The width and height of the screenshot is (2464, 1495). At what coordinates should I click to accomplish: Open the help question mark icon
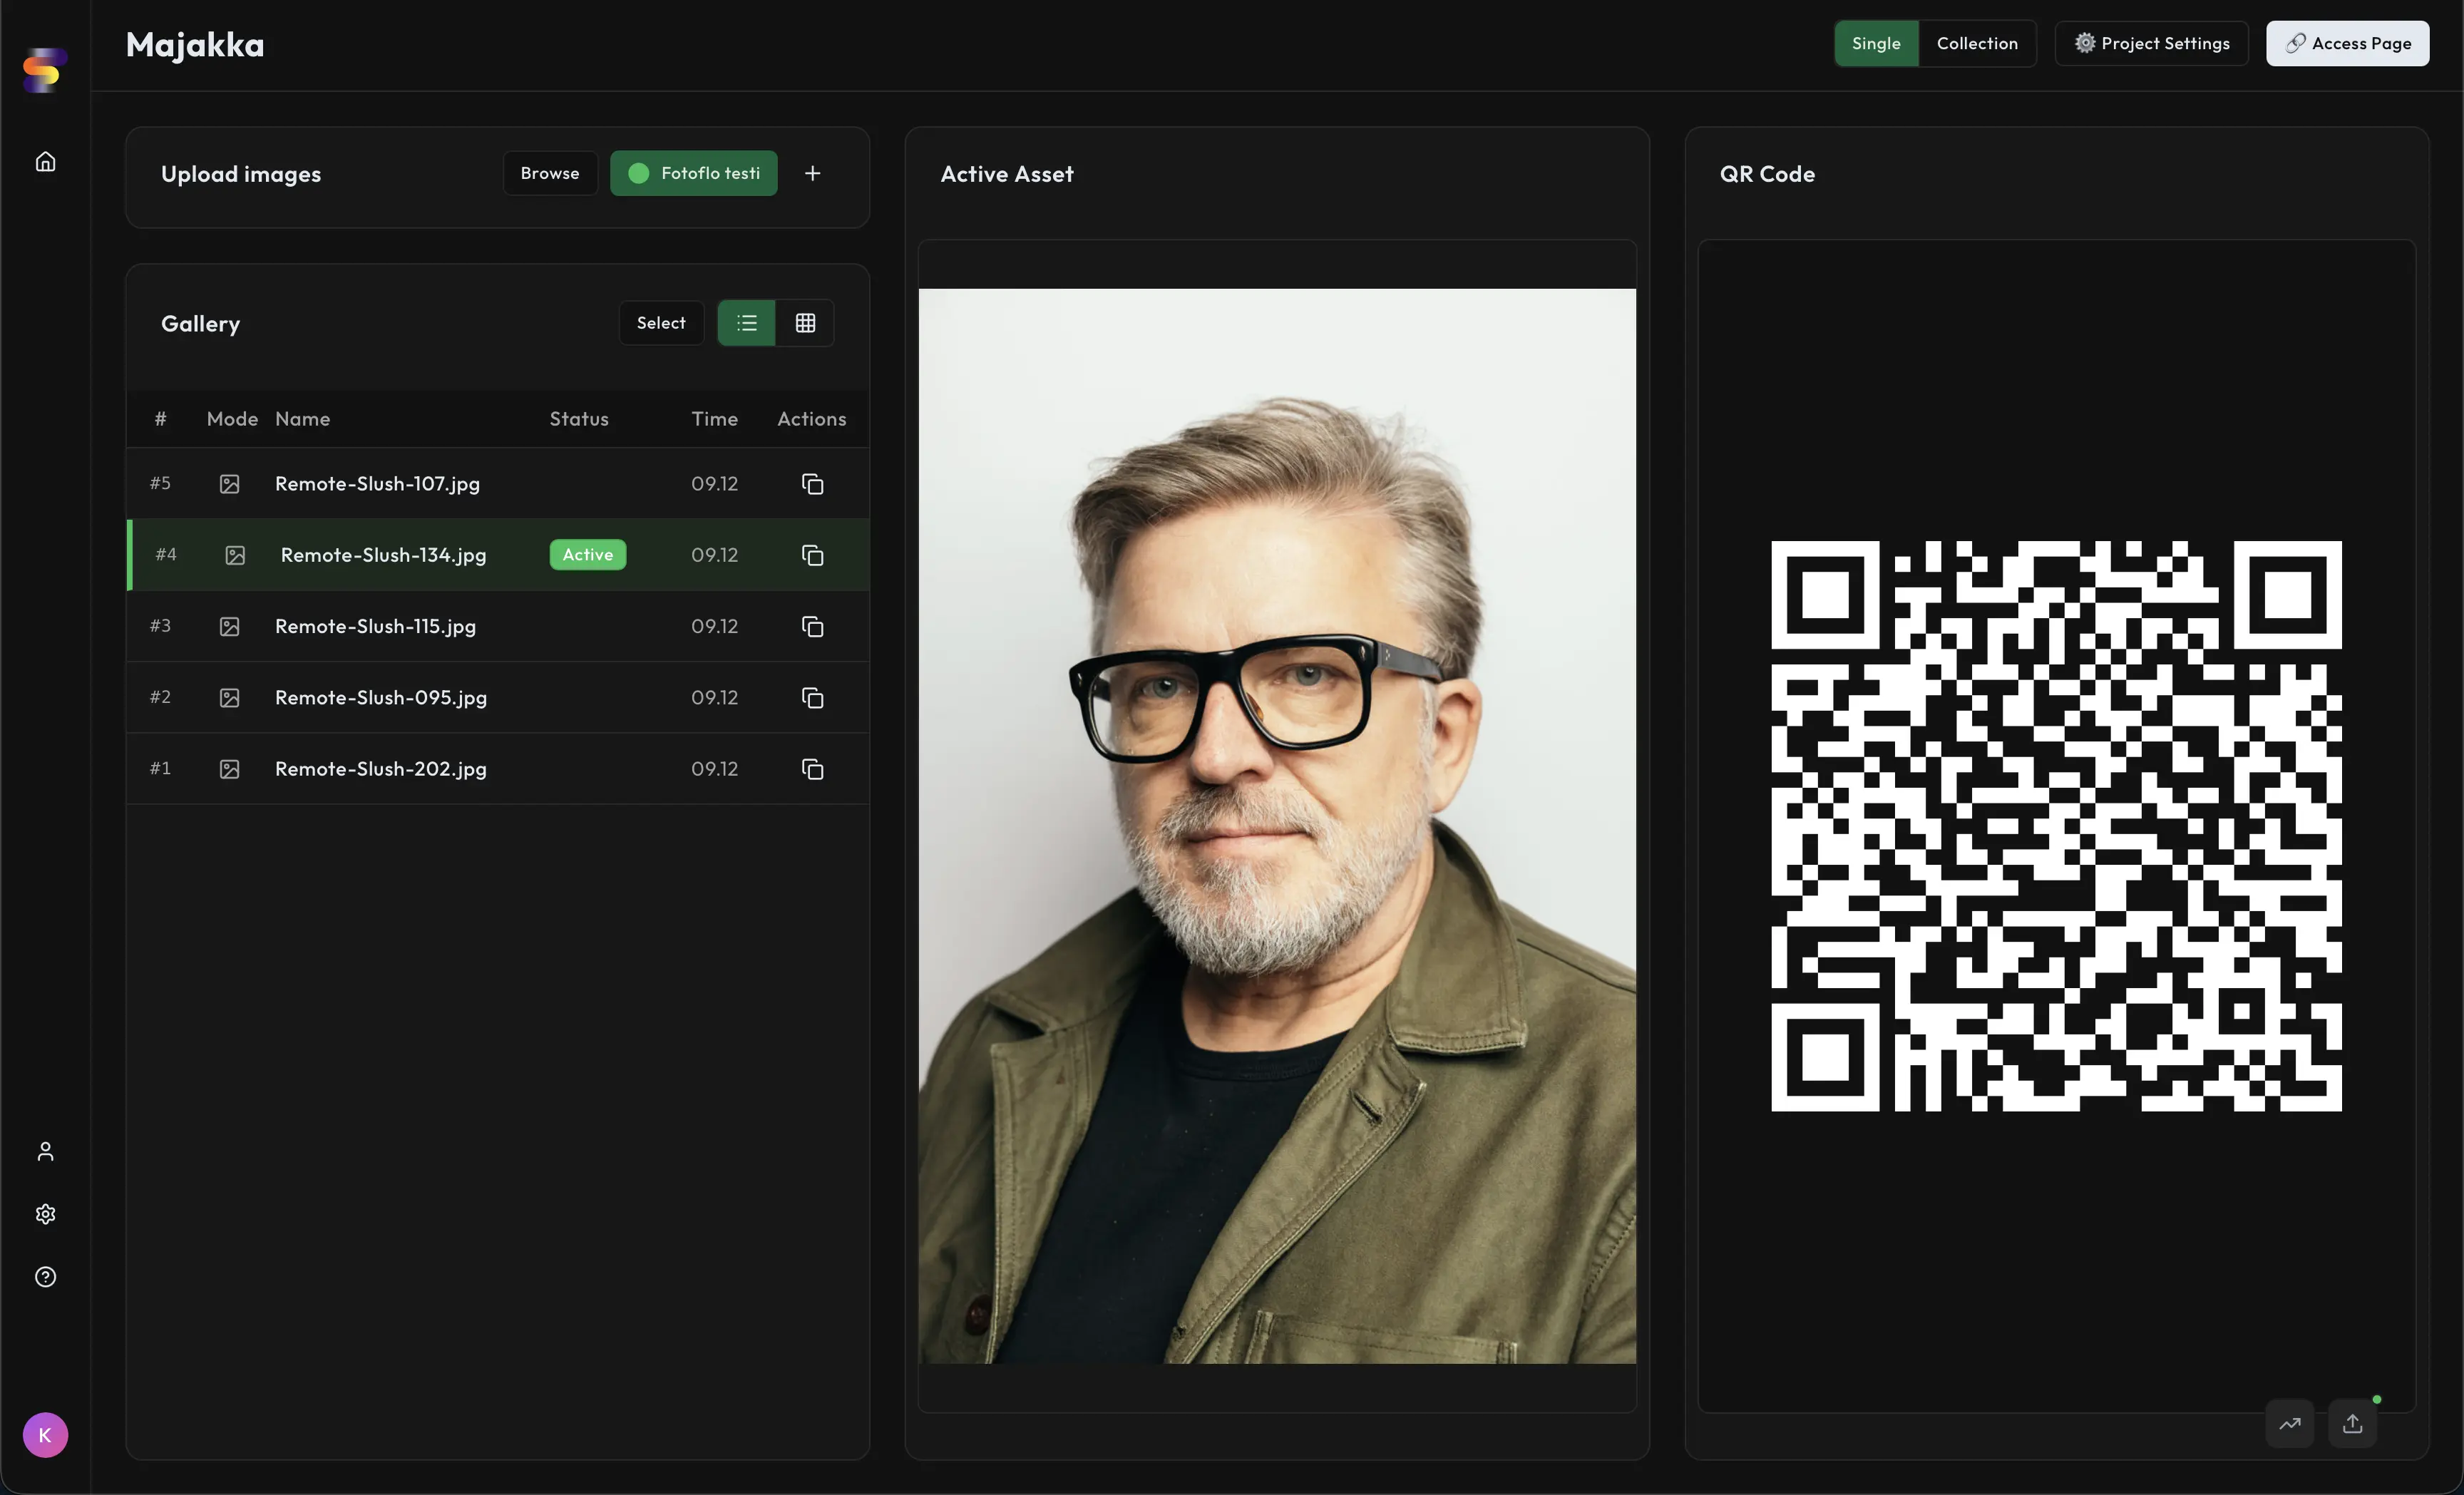45,1277
